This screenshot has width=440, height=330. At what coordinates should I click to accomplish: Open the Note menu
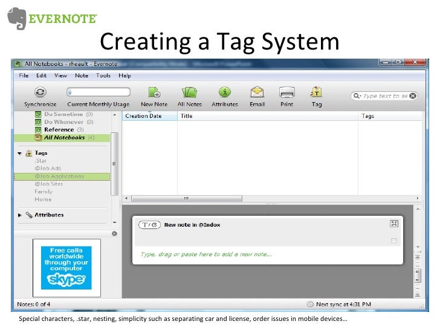(x=82, y=76)
